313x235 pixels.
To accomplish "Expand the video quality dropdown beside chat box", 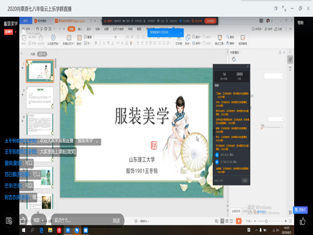I will (x=39, y=221).
